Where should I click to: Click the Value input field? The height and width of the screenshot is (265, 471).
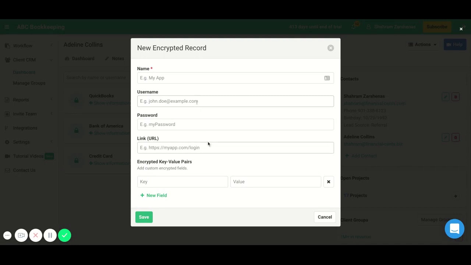pyautogui.click(x=276, y=182)
